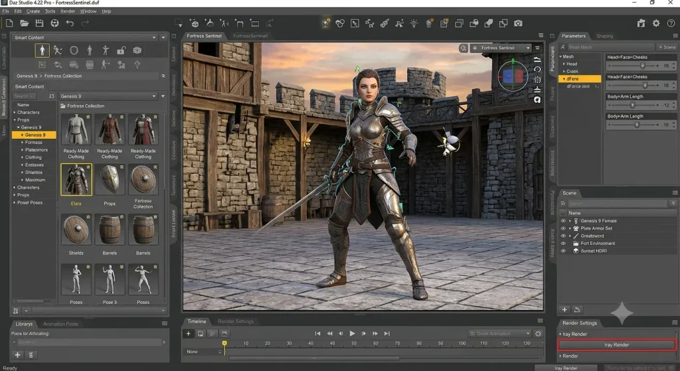Switch to the Shaping tab

point(604,36)
